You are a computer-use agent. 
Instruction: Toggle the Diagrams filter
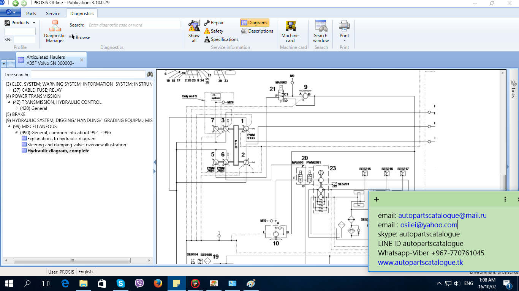pyautogui.click(x=255, y=23)
